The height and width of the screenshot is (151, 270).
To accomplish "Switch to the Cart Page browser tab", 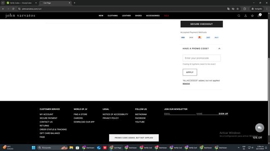I will (x=55, y=3).
